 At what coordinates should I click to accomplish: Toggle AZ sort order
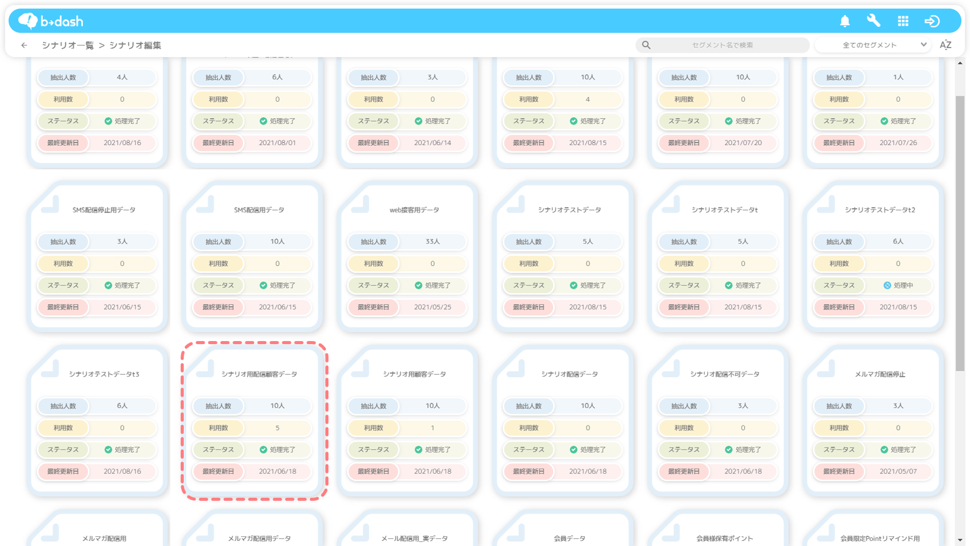click(x=945, y=45)
